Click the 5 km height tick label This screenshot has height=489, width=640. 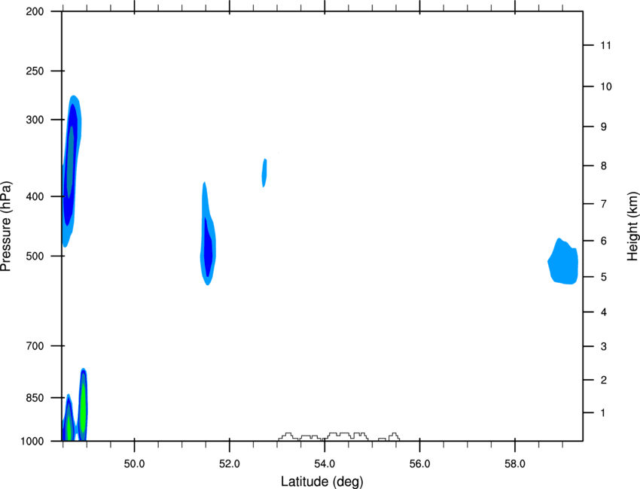pos(604,277)
